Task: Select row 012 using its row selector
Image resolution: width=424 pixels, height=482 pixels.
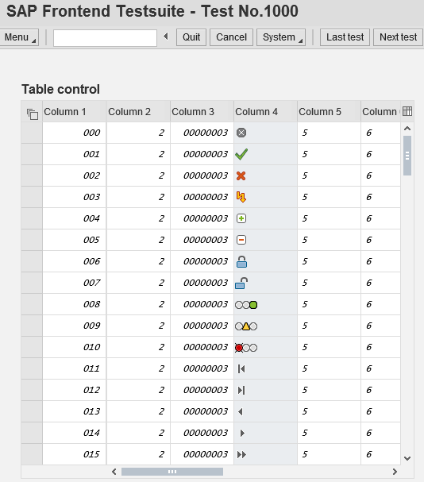Action: pos(32,390)
